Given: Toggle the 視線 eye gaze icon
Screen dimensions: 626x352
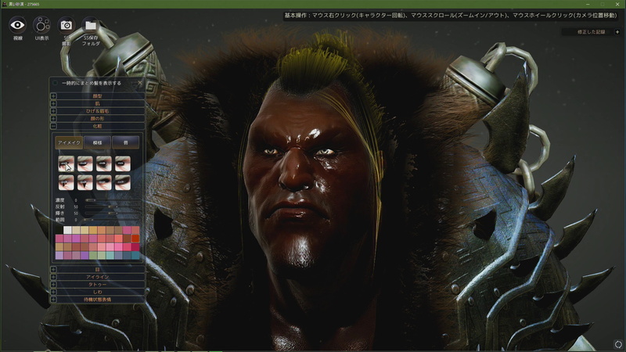Looking at the screenshot, I should coord(17,25).
